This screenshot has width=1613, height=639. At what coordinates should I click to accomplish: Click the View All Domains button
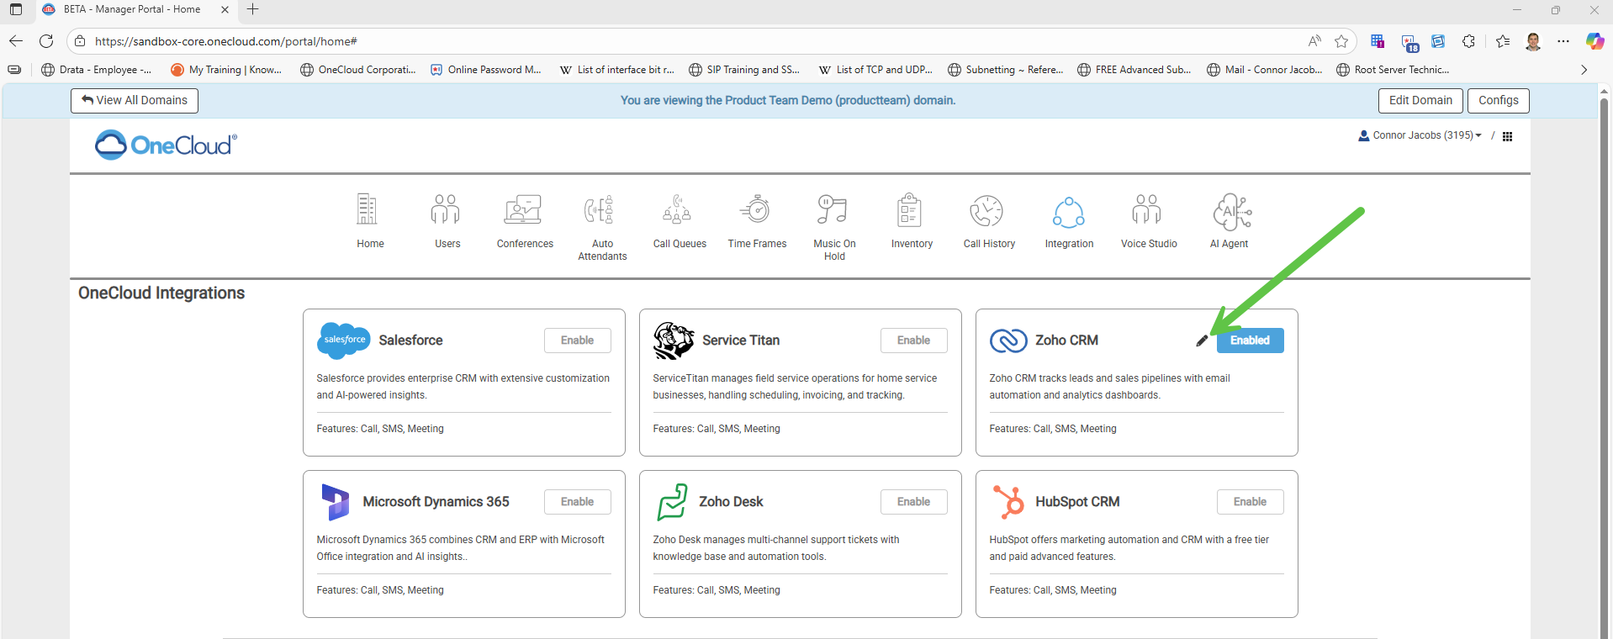point(135,101)
